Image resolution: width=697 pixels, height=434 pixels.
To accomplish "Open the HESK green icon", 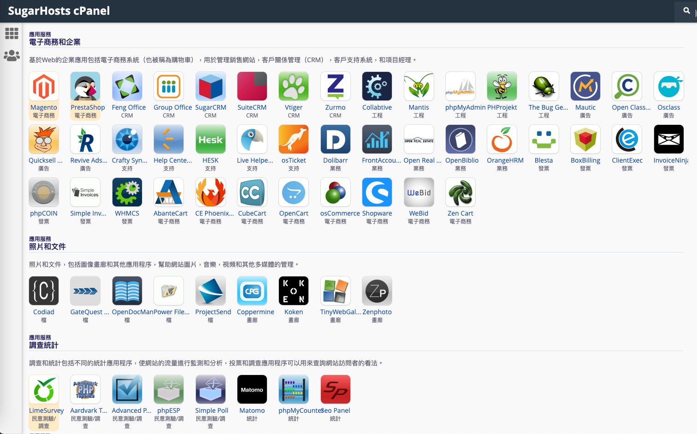I will tap(211, 139).
